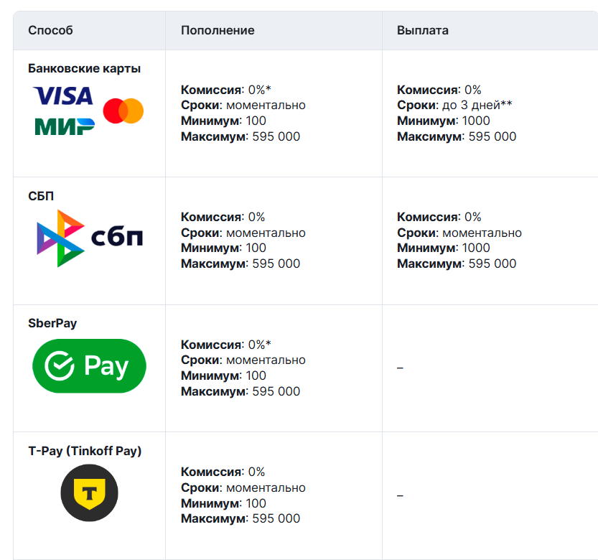598x560 pixels.
Task: Click the СБП row title text
Action: (41, 196)
